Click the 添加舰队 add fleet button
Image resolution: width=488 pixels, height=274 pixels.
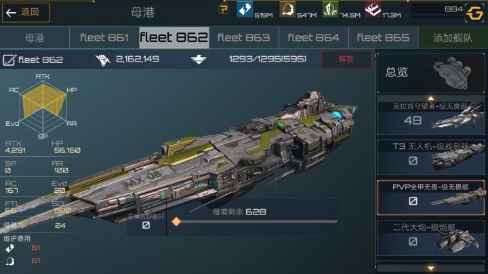point(453,38)
